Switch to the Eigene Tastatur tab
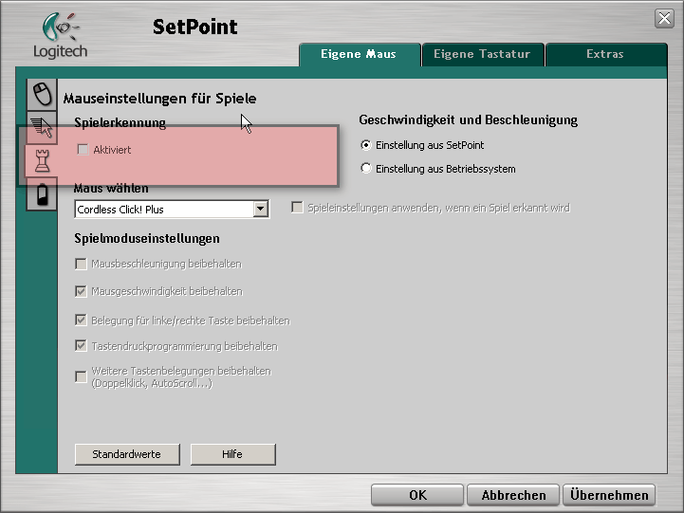Image resolution: width=684 pixels, height=513 pixels. (x=483, y=54)
